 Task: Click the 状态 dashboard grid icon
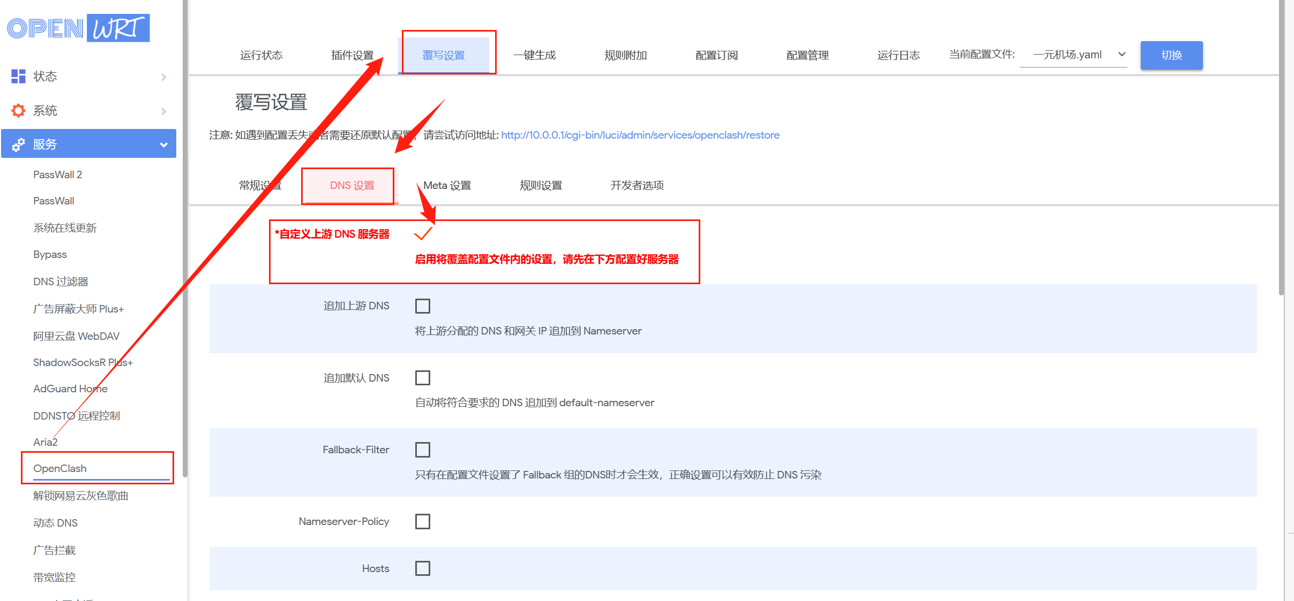click(x=18, y=77)
